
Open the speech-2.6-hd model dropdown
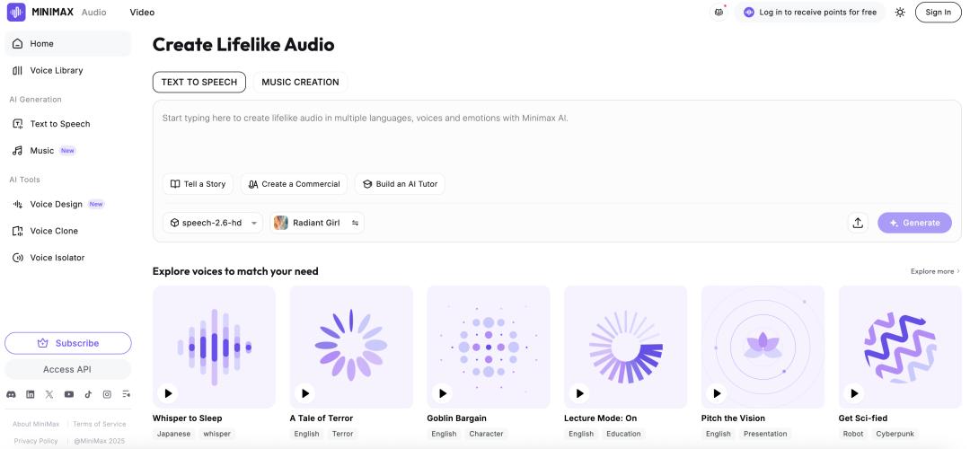tap(215, 223)
